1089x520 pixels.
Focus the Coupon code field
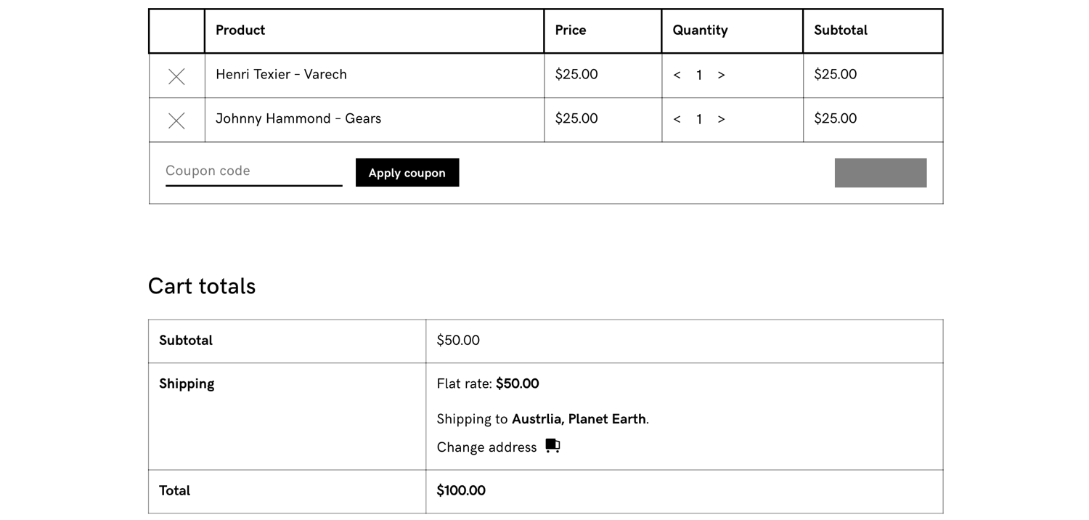pos(253,171)
